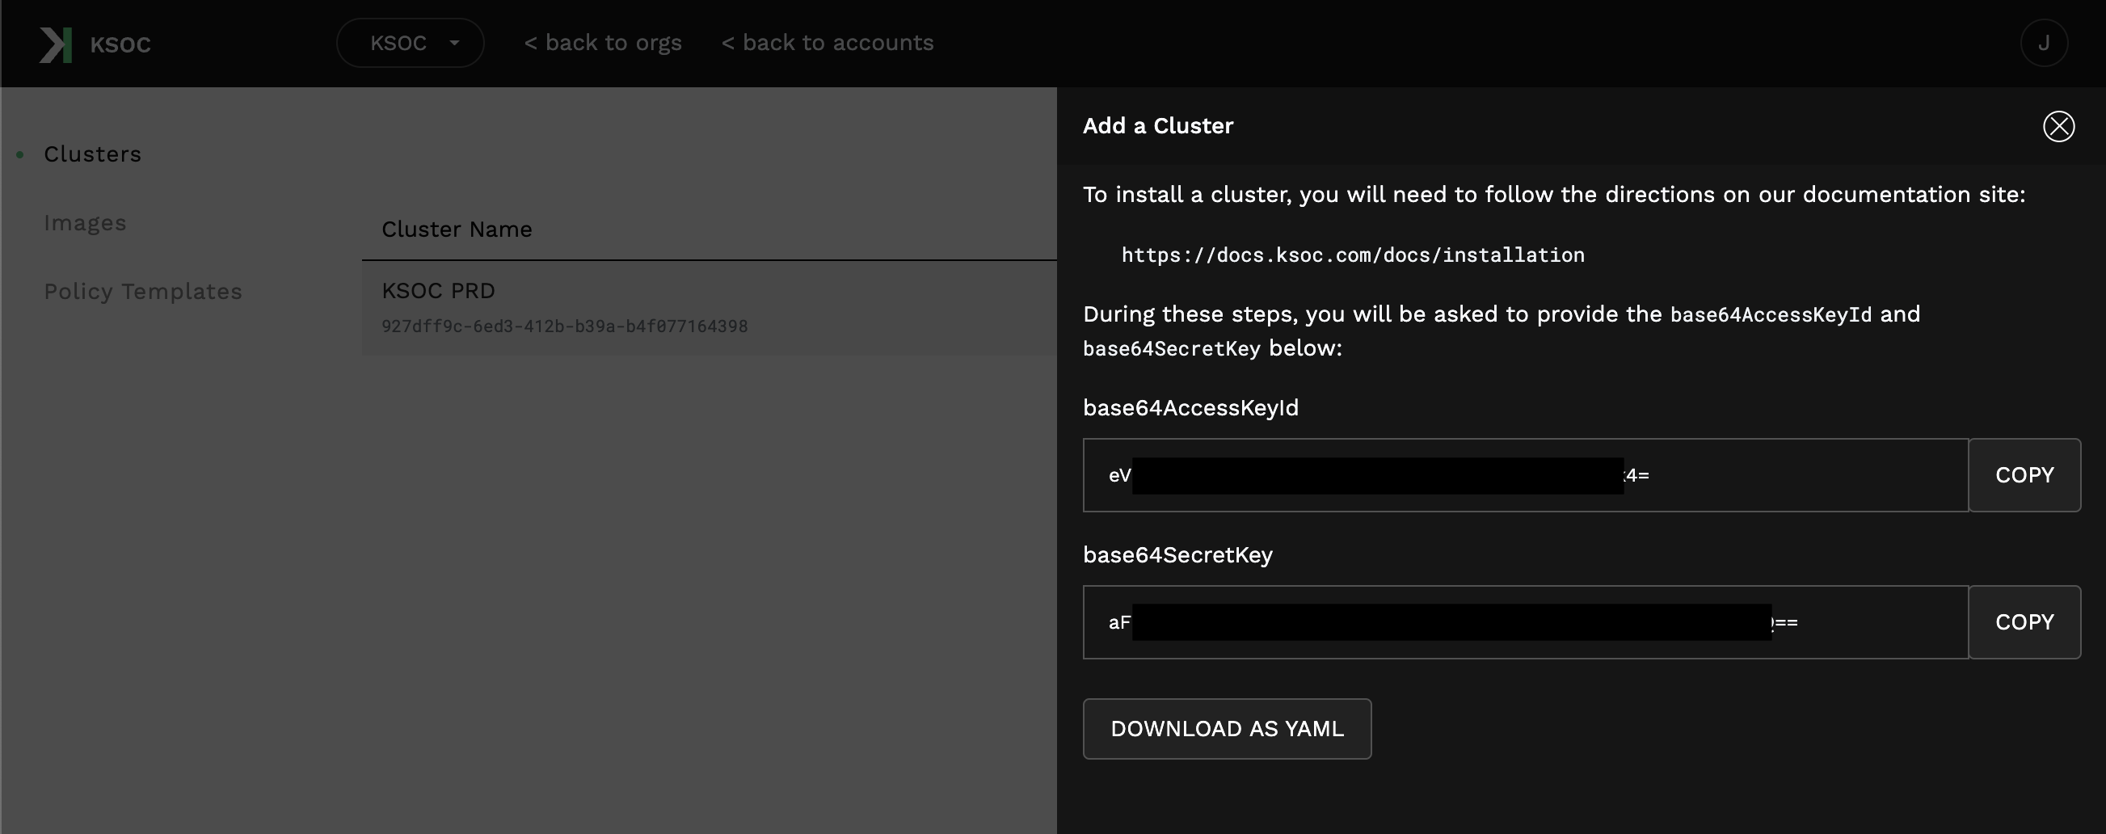This screenshot has width=2106, height=834.
Task: Open the KSOC organization dropdown
Action: [x=411, y=43]
